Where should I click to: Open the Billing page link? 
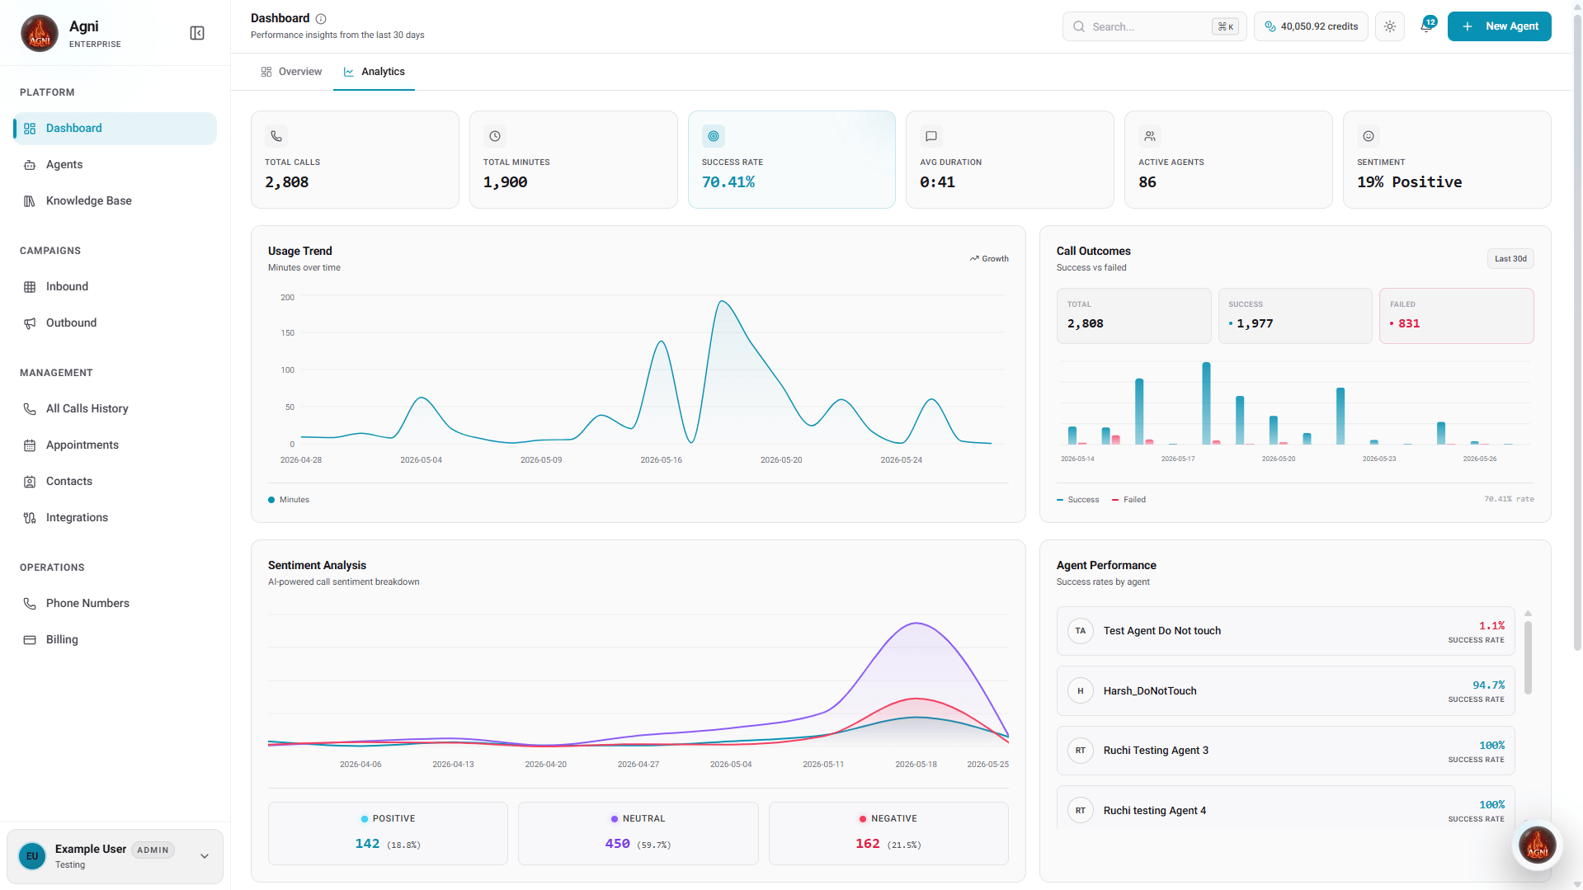point(115,640)
